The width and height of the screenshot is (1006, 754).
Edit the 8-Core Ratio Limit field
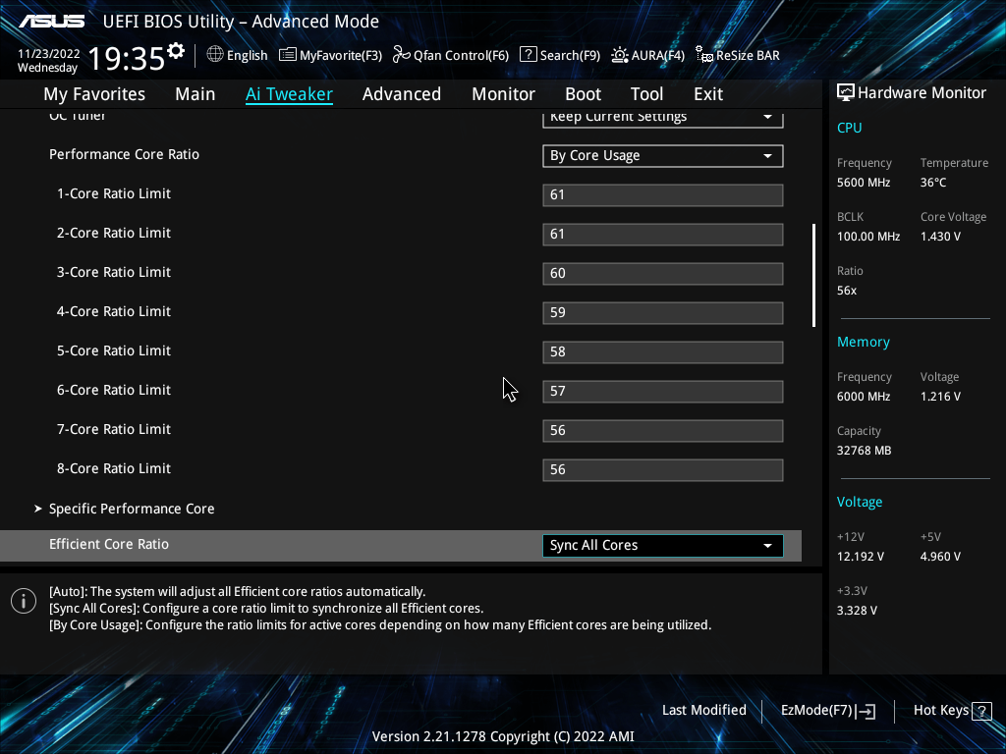[663, 470]
